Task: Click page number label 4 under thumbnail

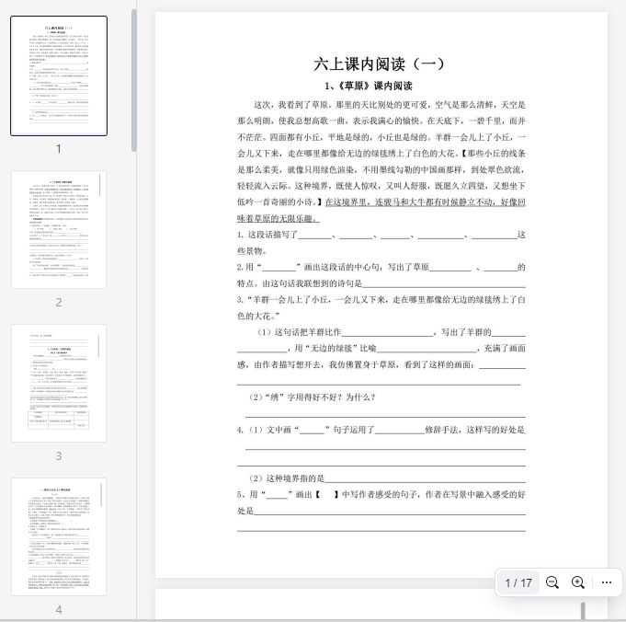Action: coord(59,609)
